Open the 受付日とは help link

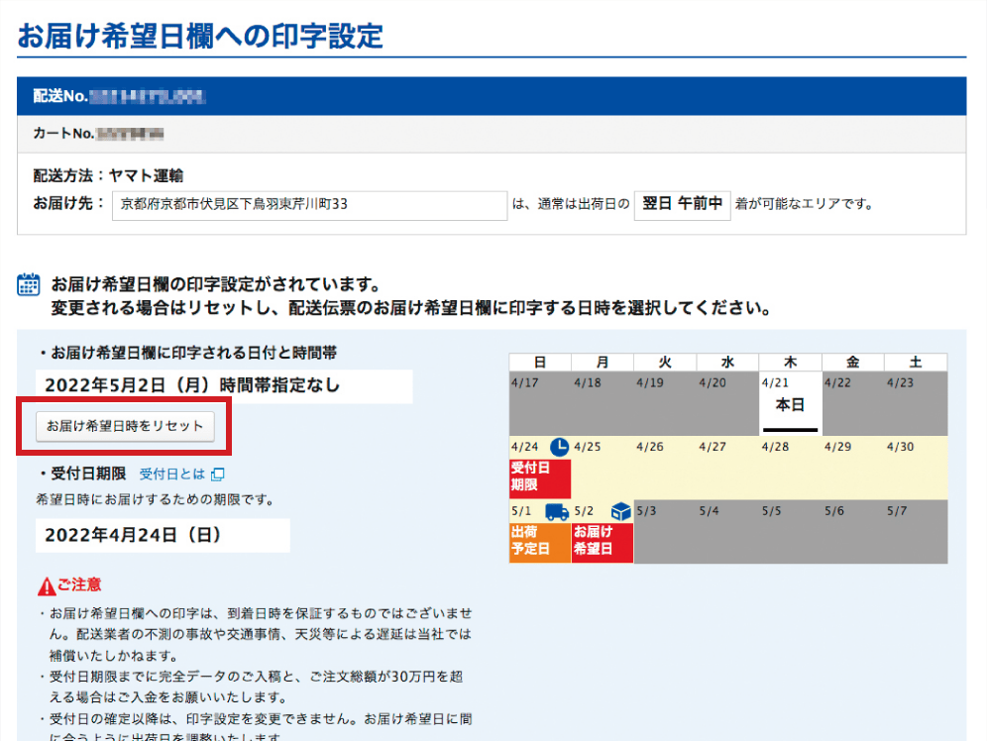click(171, 475)
